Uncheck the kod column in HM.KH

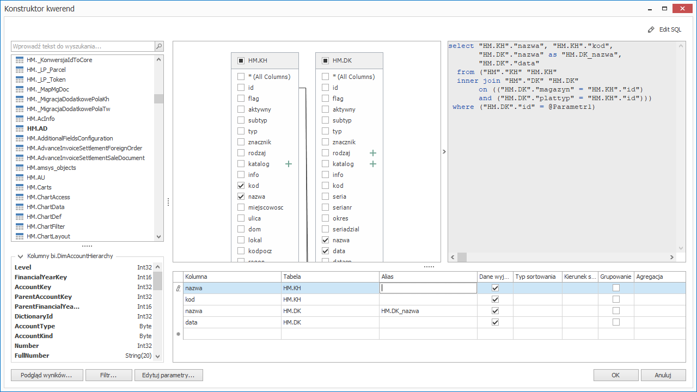pyautogui.click(x=241, y=186)
